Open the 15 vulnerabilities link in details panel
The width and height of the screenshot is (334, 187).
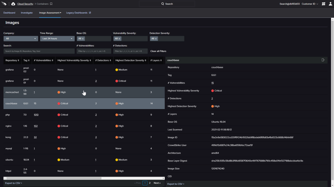tap(212, 83)
